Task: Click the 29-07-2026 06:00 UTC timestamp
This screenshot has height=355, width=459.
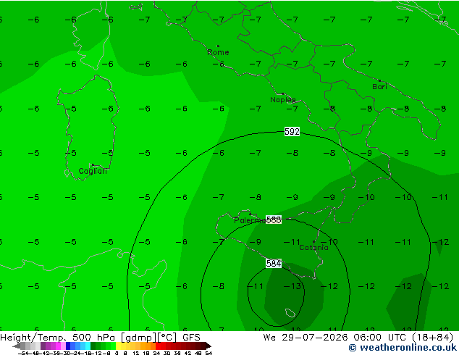Action: pos(345,338)
